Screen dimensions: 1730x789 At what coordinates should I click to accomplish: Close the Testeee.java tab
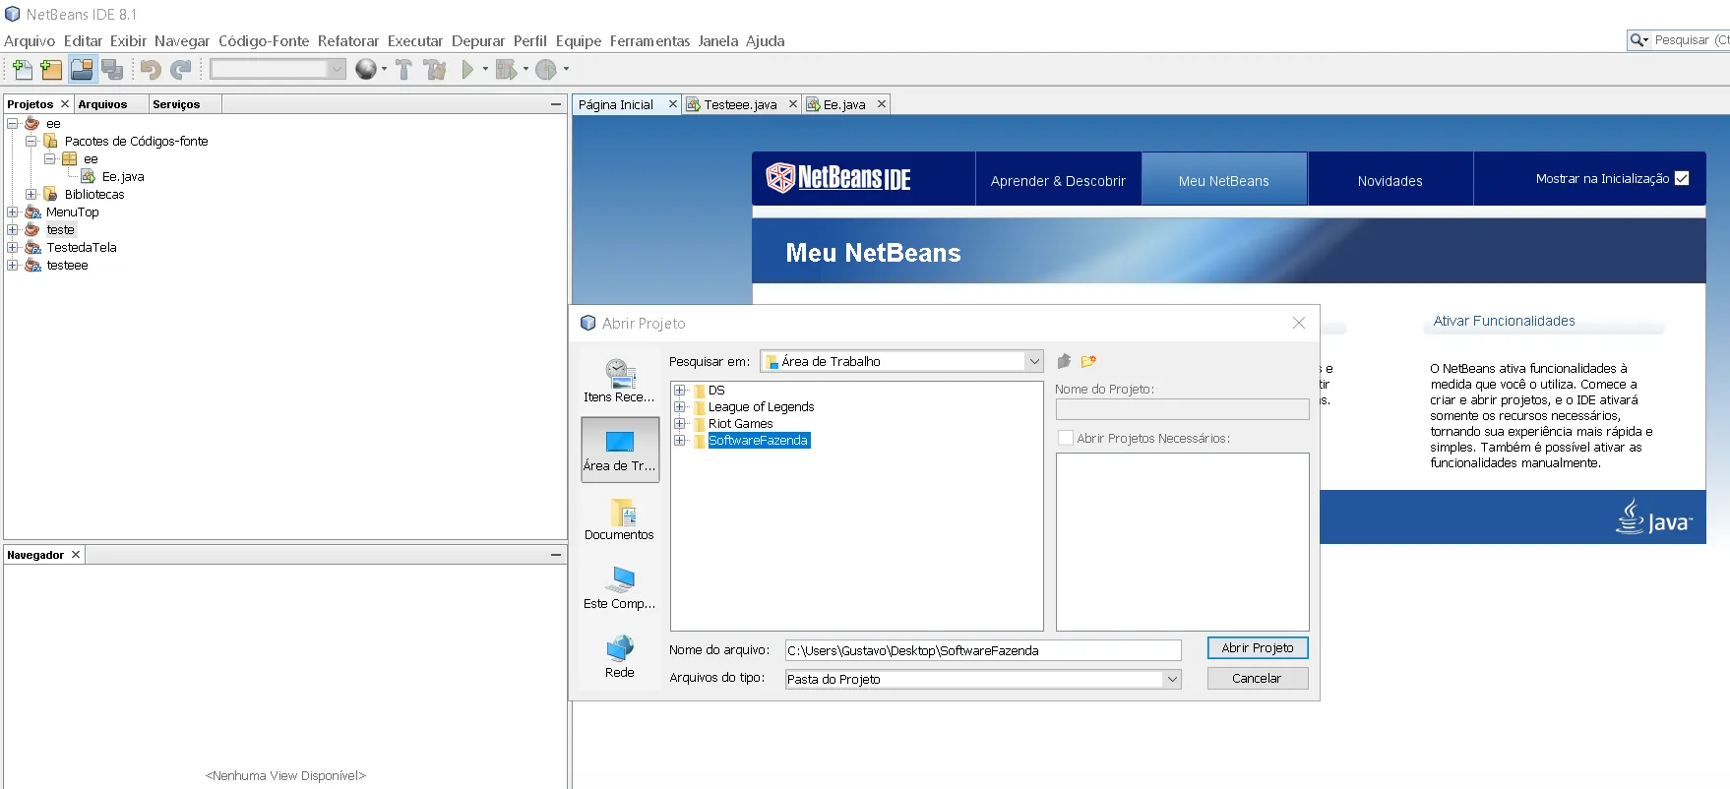coord(793,104)
